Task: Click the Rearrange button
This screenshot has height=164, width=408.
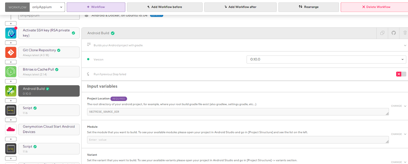Action: (308, 7)
